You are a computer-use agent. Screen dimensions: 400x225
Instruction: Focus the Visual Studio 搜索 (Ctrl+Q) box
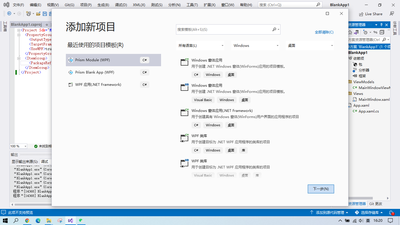[290, 5]
